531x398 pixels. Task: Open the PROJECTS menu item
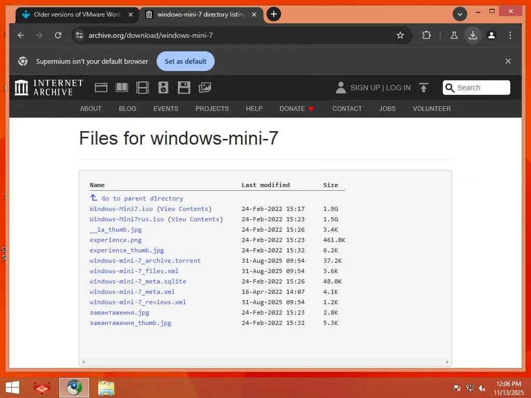pos(212,109)
